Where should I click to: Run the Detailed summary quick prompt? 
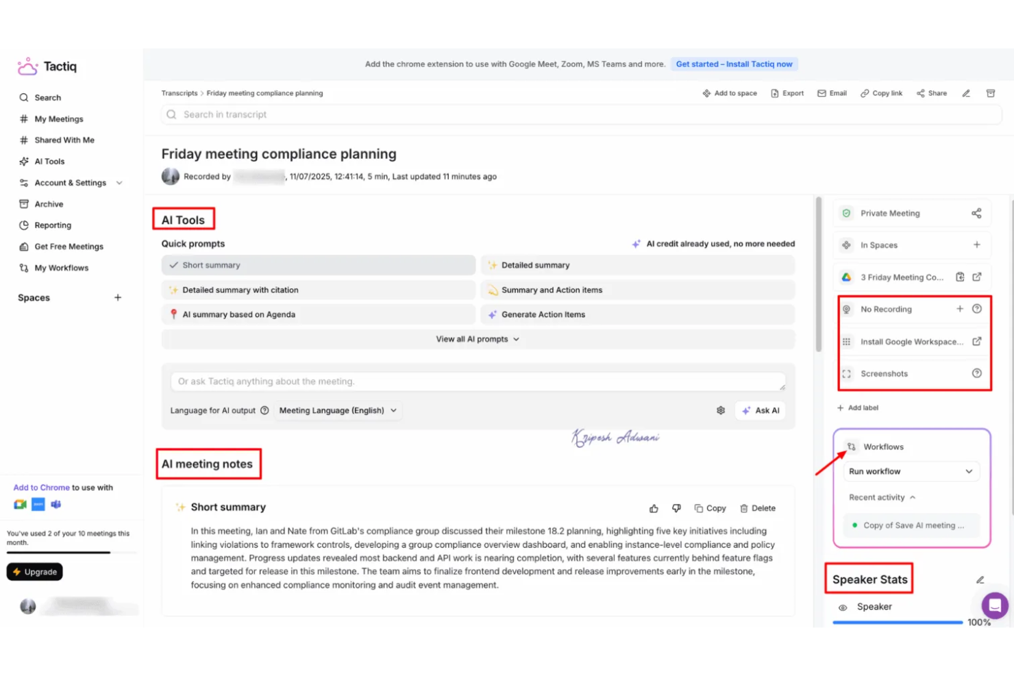click(x=638, y=265)
